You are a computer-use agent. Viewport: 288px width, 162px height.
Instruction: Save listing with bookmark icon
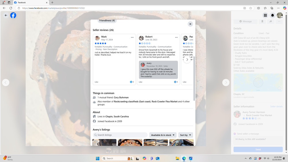(262, 22)
